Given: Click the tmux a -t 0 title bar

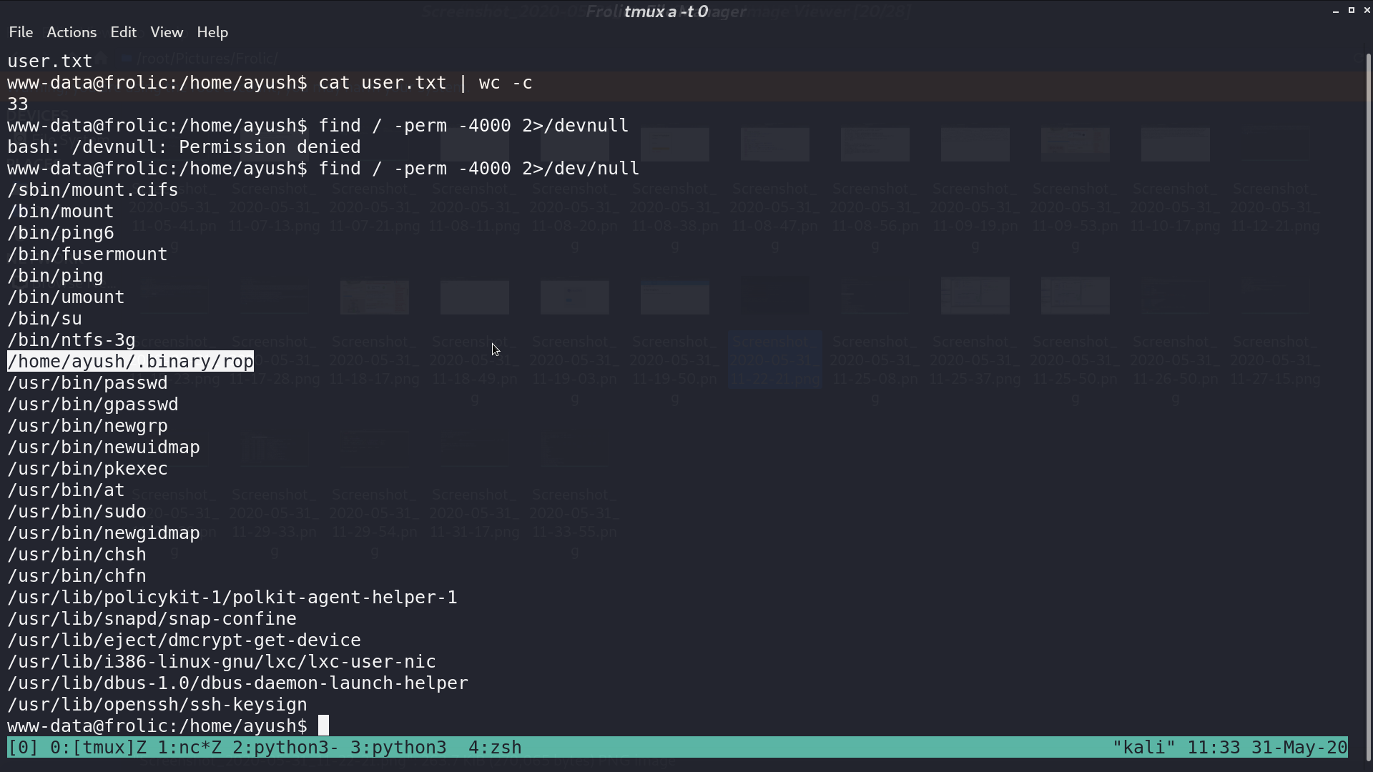Looking at the screenshot, I should tap(666, 11).
